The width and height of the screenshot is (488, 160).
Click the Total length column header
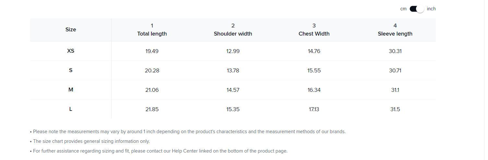tap(152, 34)
